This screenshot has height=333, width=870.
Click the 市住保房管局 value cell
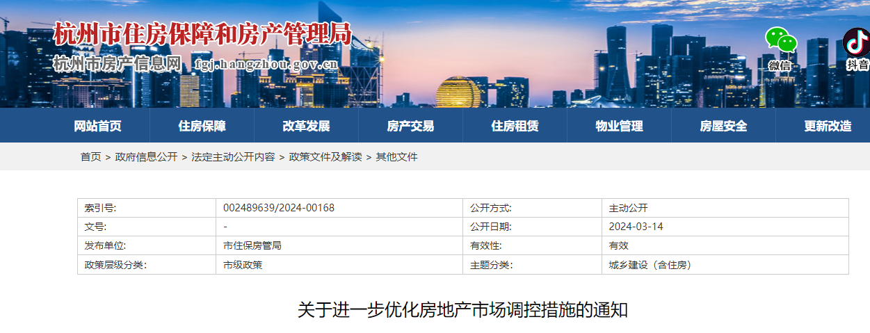coord(339,245)
